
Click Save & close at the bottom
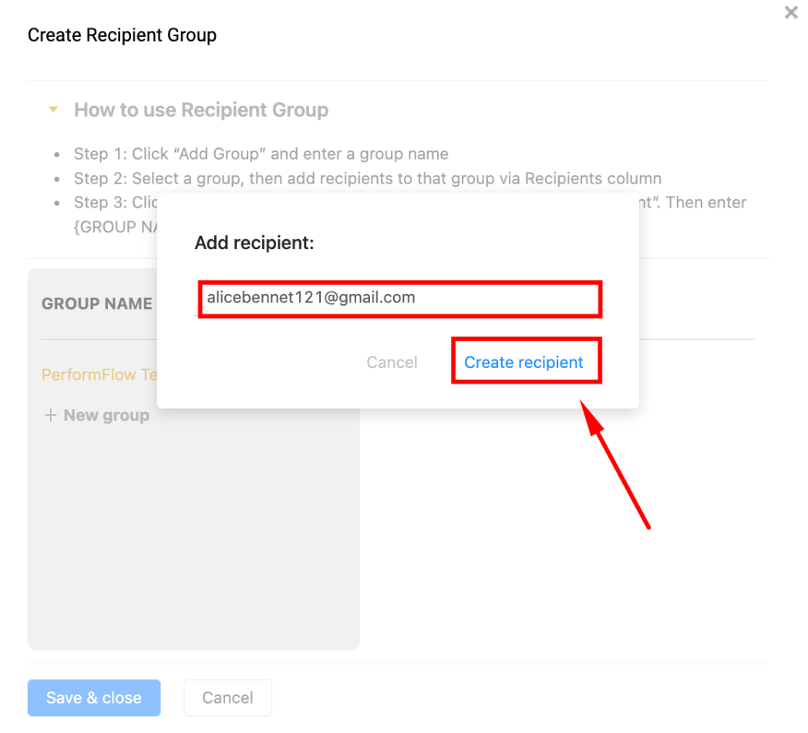94,698
